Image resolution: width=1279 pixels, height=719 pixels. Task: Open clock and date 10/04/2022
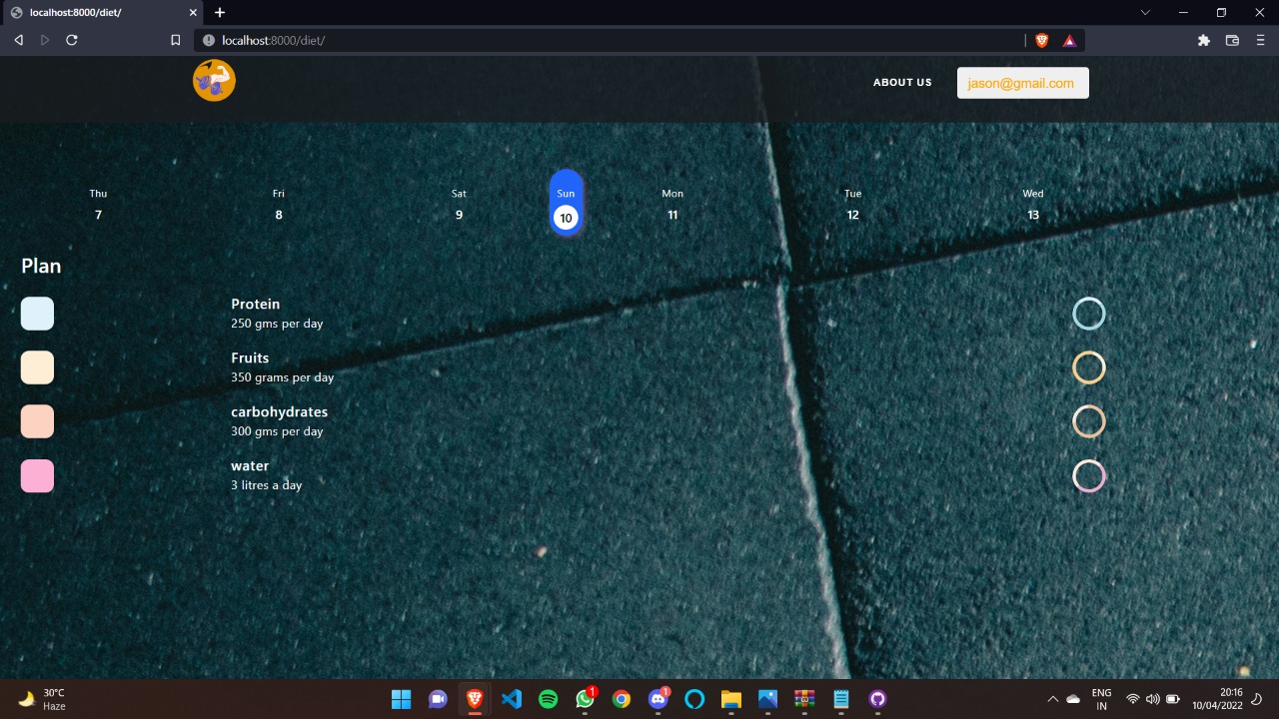[x=1217, y=699]
